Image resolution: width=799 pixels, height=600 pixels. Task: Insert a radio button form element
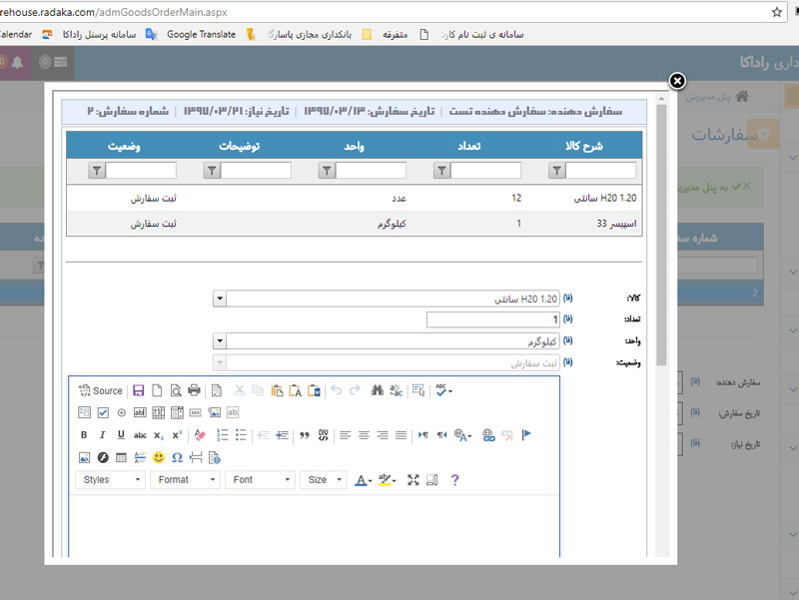121,412
